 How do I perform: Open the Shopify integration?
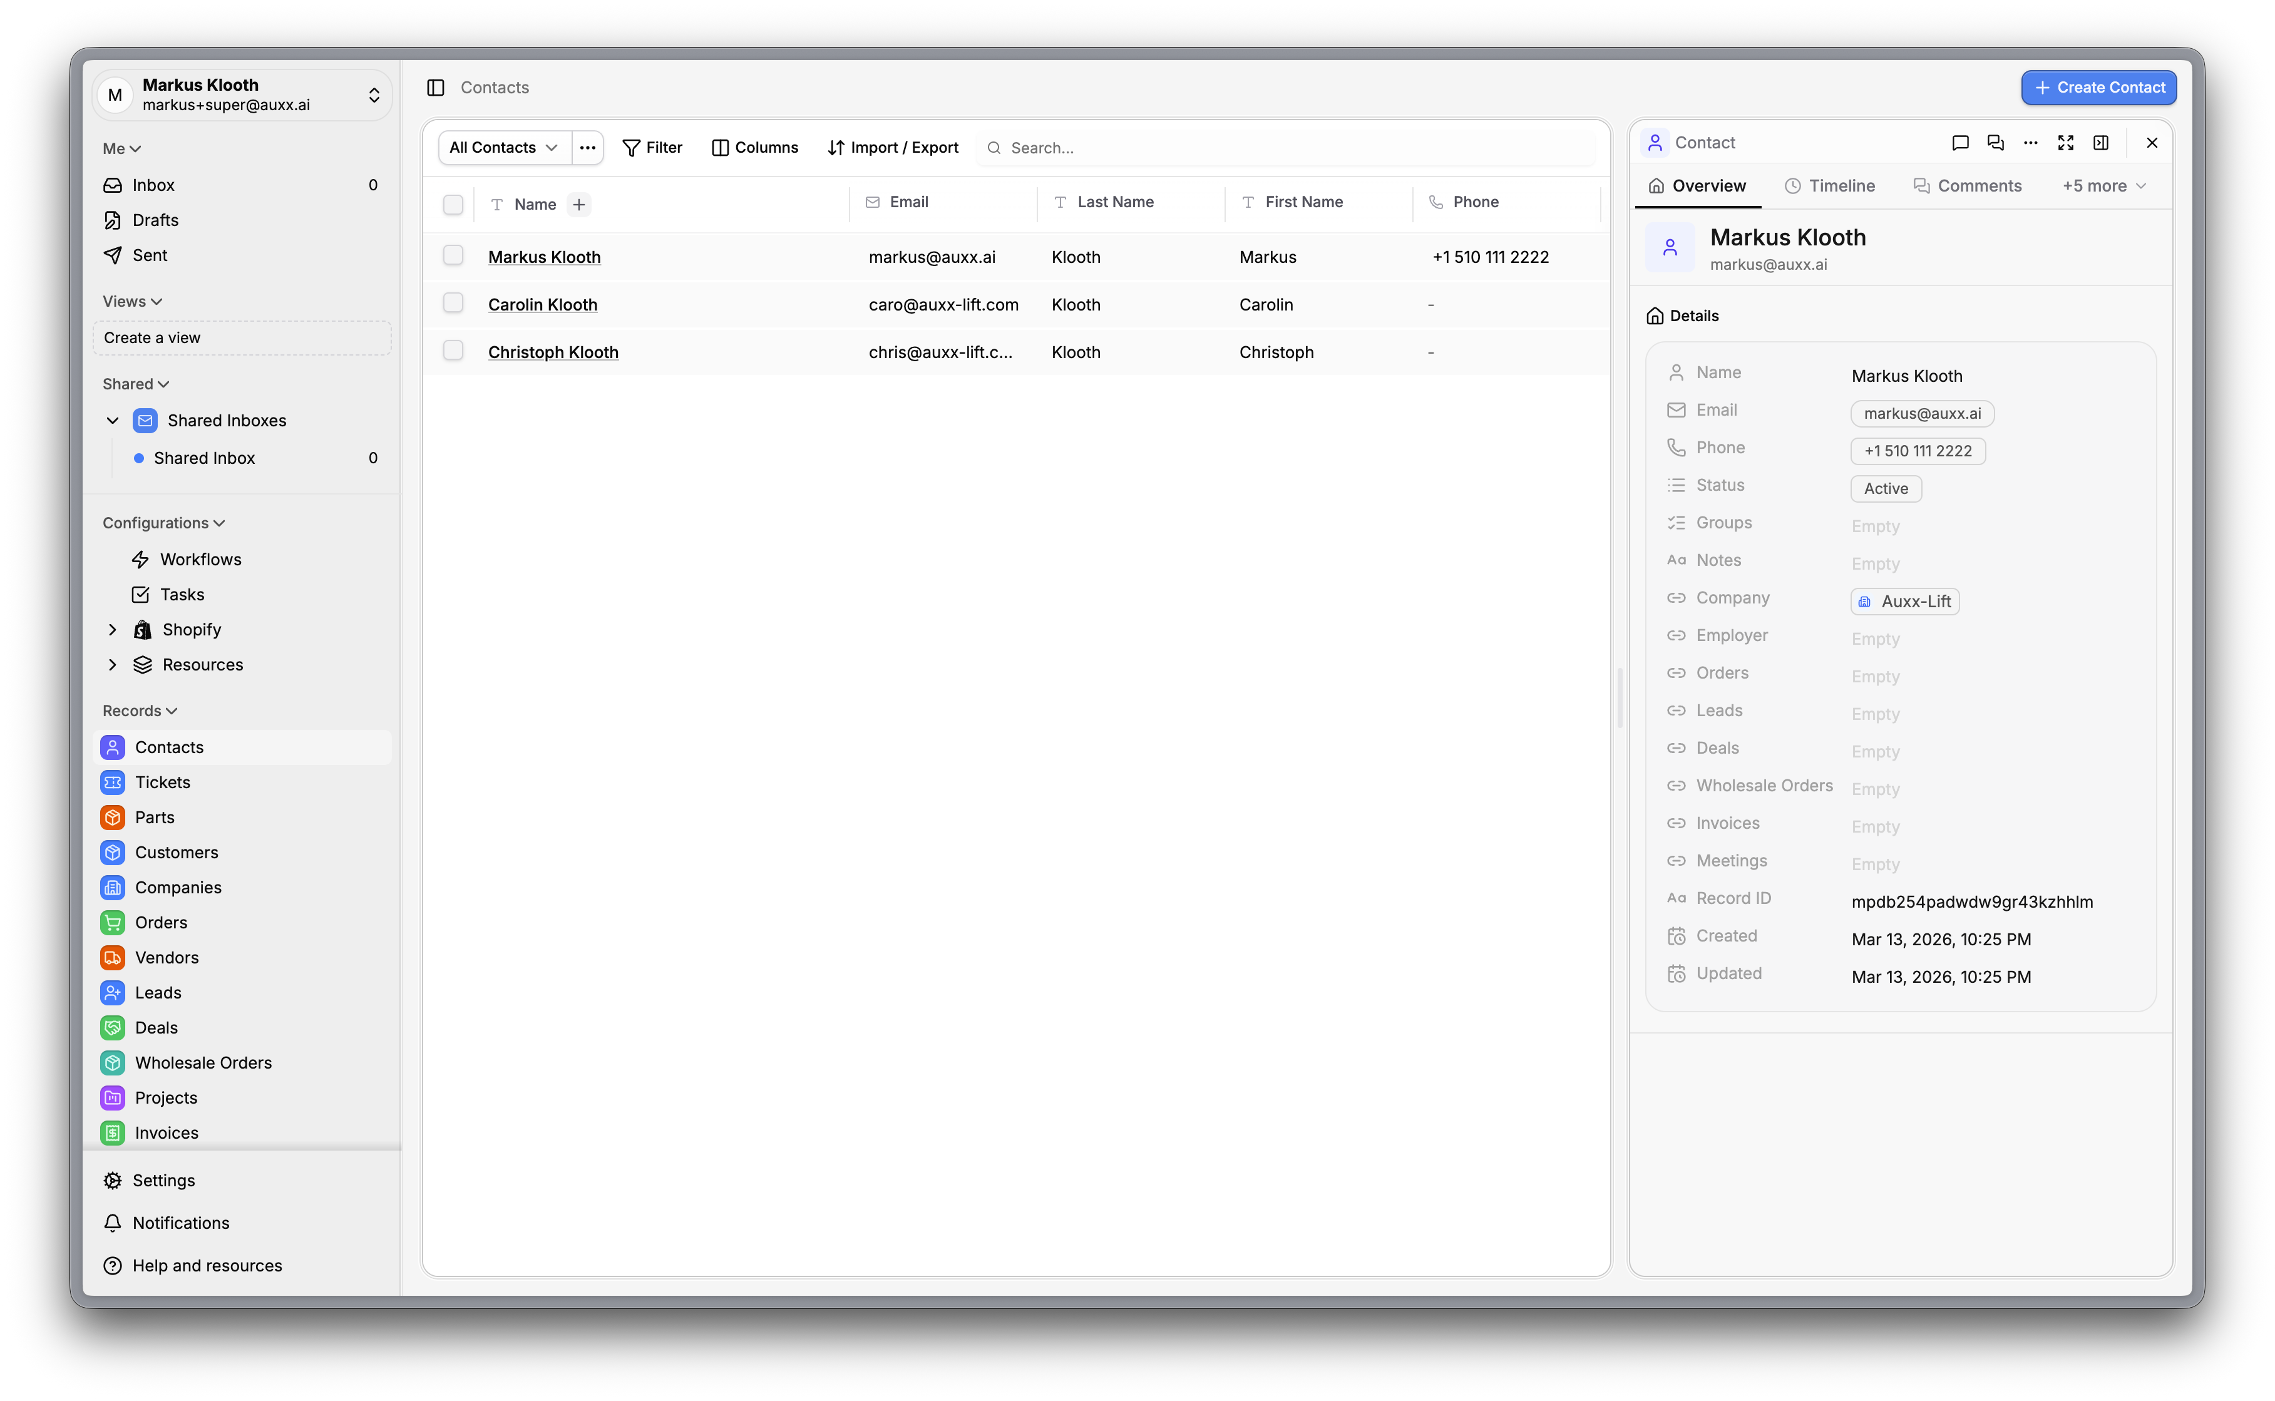click(x=191, y=629)
